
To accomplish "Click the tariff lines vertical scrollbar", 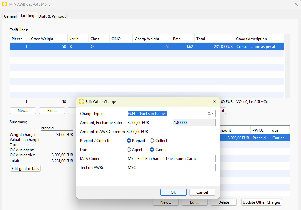I will (287, 66).
